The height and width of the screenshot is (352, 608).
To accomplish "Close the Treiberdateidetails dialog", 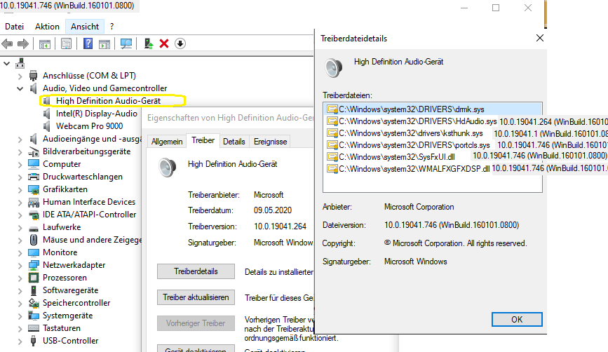I will [540, 38].
